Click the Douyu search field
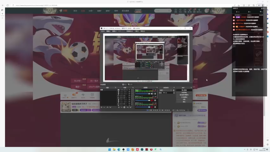 [163, 11]
